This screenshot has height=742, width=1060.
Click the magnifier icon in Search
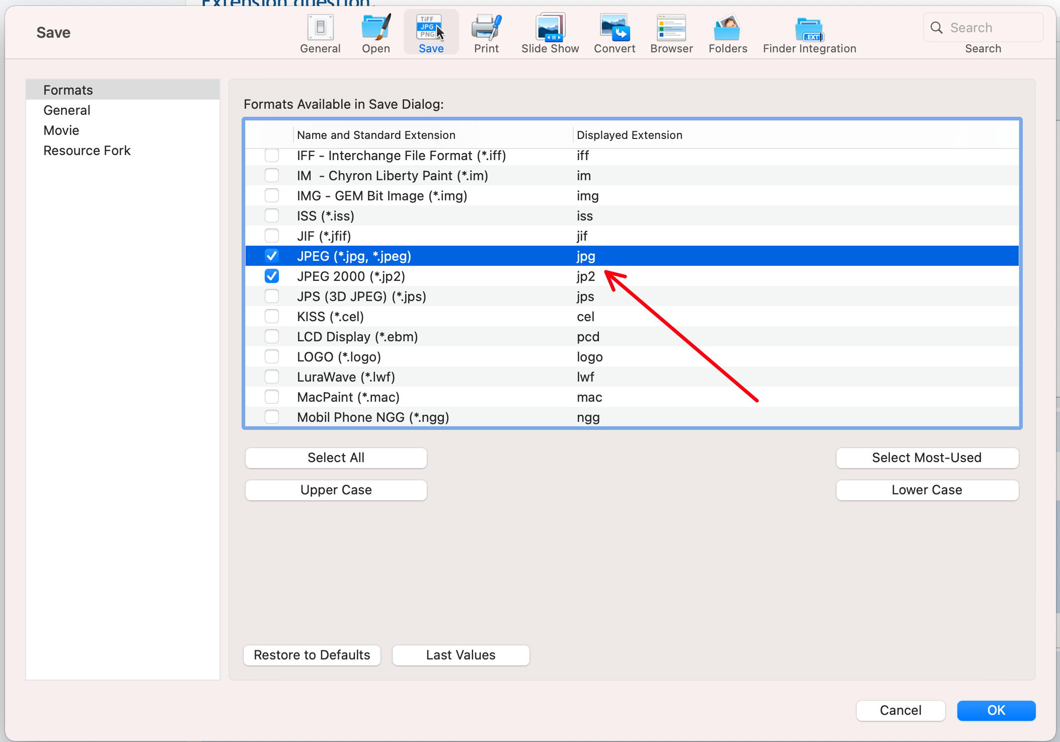tap(937, 28)
